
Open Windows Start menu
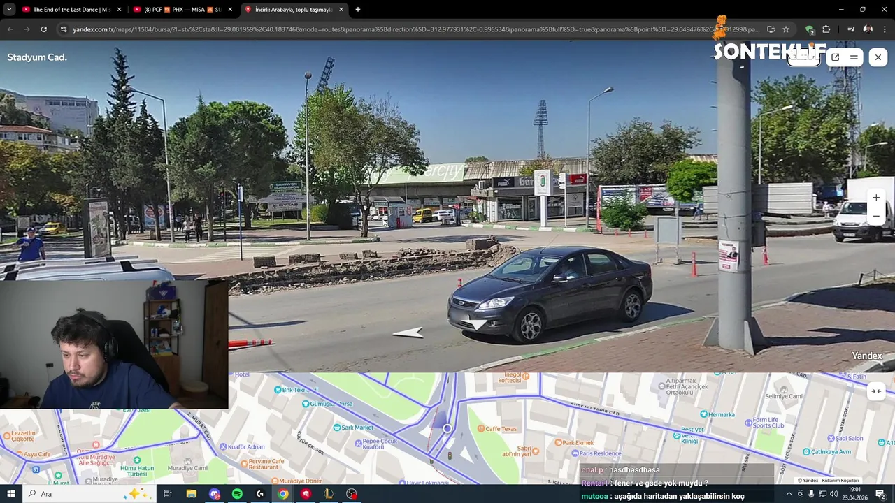click(x=10, y=494)
